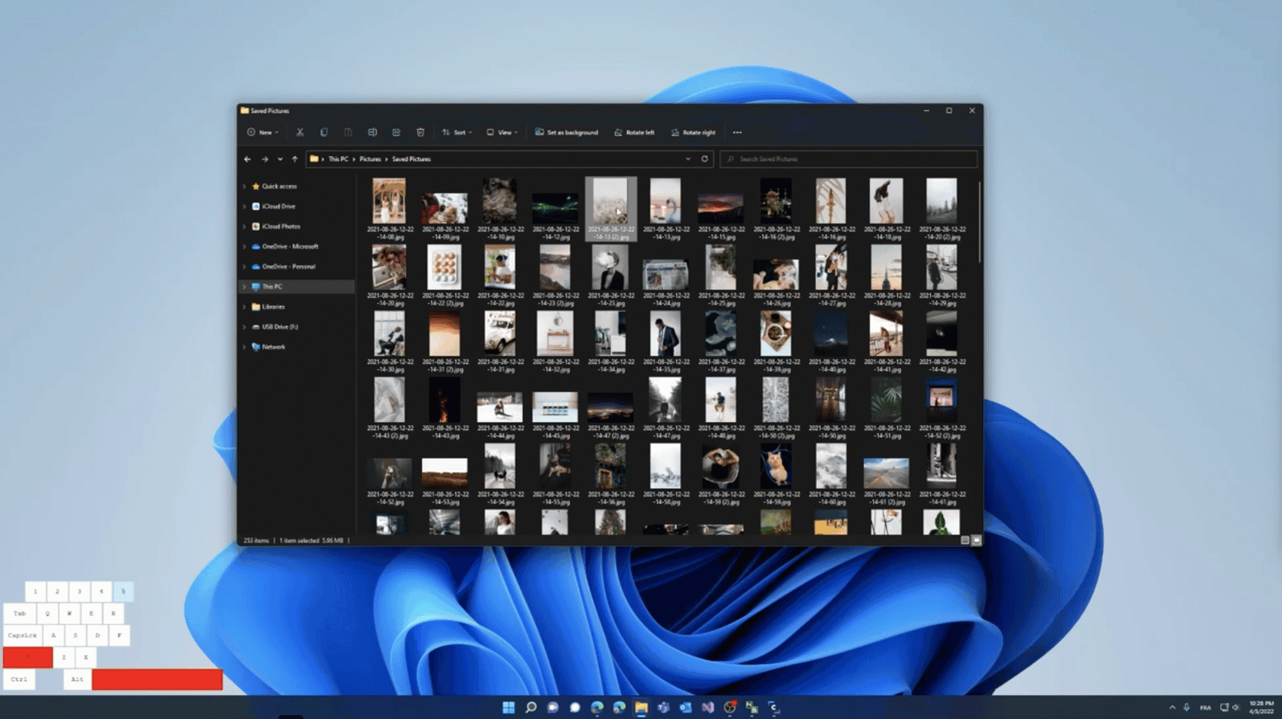This screenshot has width=1282, height=719.
Task: Expand the Libraries tree node
Action: click(x=245, y=307)
